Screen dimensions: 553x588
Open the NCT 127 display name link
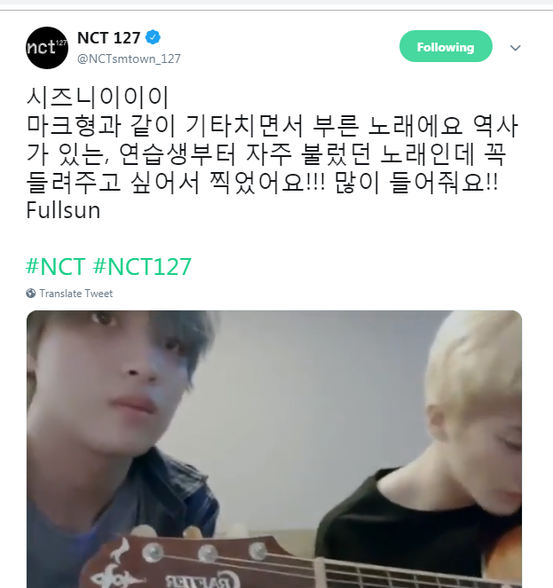coord(109,37)
